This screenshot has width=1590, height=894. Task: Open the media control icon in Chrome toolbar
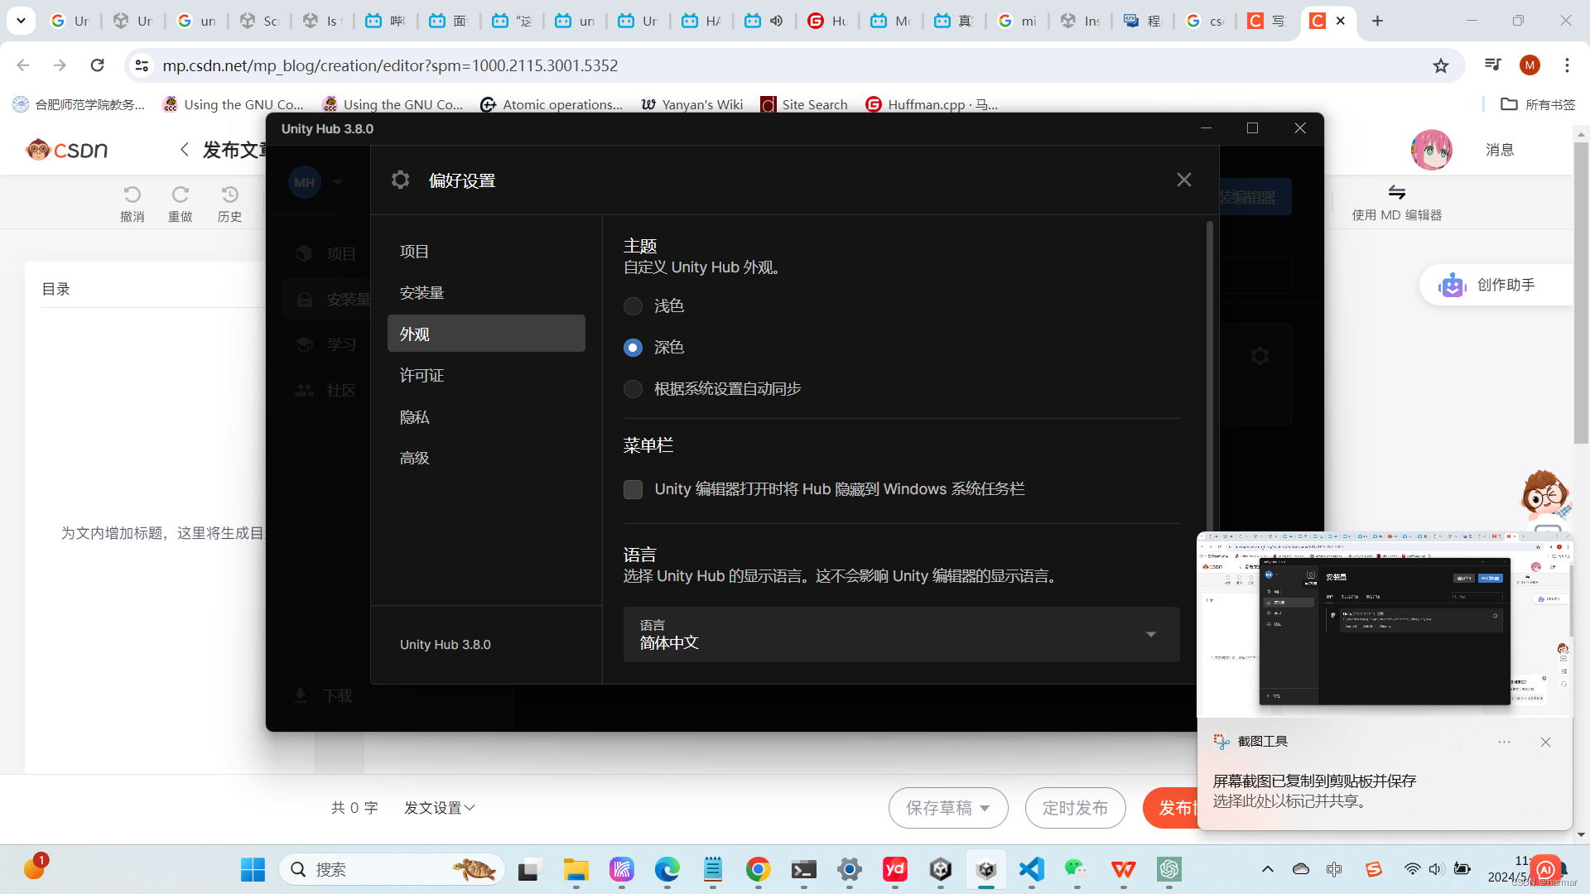[1492, 65]
